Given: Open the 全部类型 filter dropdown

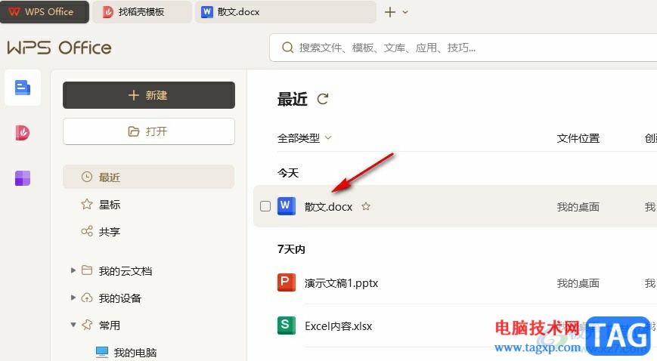Looking at the screenshot, I should [x=304, y=137].
